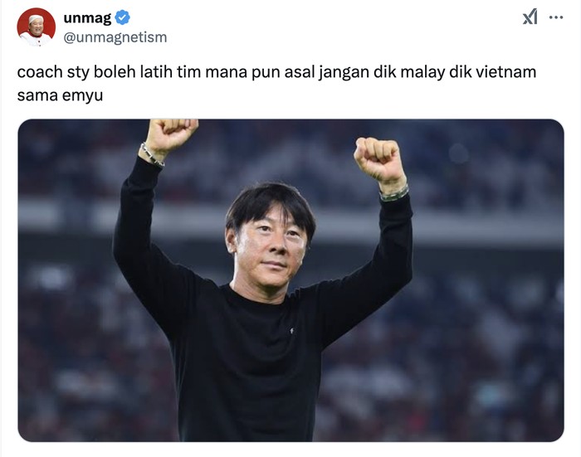Click the word "coach" at the tweet start
Viewport: 581px width, 457px height.
[40, 72]
